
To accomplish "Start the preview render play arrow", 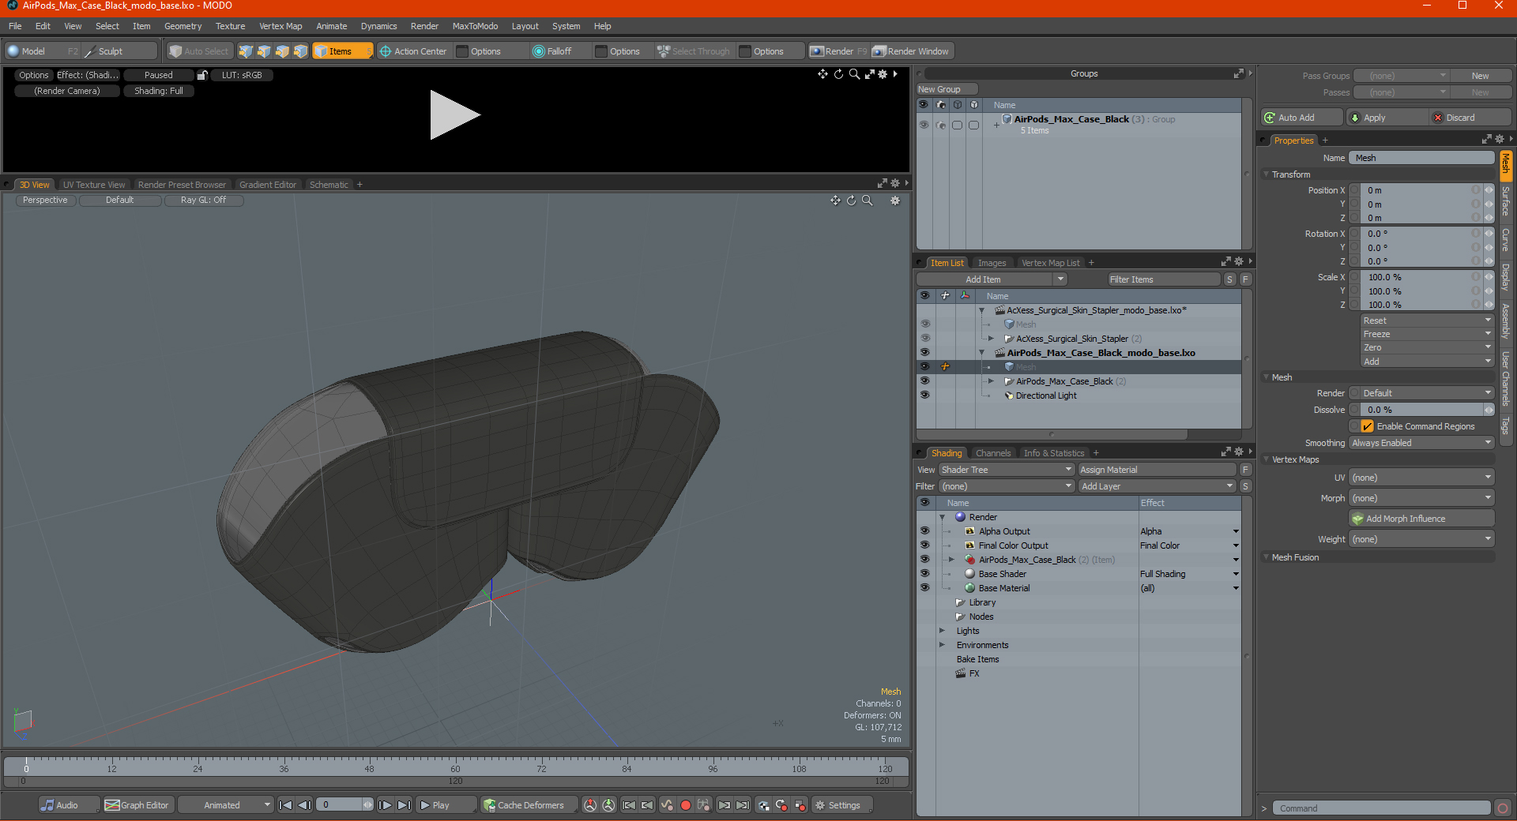I will (454, 115).
